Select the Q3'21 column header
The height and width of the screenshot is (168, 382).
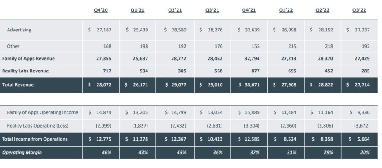coord(212,10)
